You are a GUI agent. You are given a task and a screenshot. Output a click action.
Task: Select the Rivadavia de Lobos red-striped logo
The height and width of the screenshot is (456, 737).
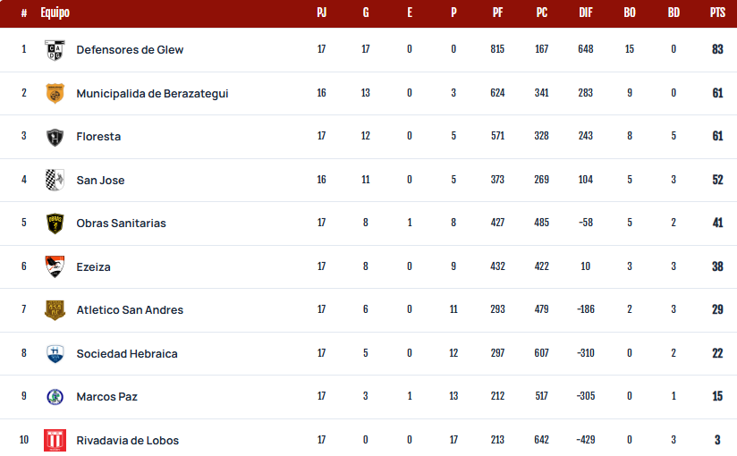(x=55, y=441)
